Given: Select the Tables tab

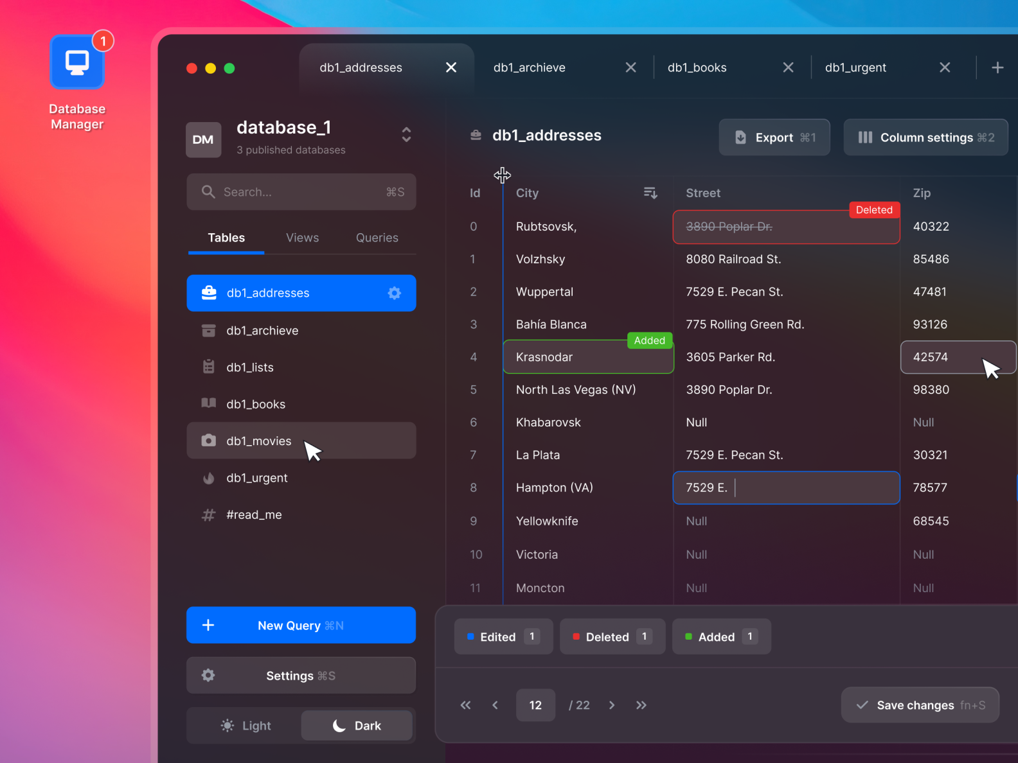Looking at the screenshot, I should pos(226,238).
